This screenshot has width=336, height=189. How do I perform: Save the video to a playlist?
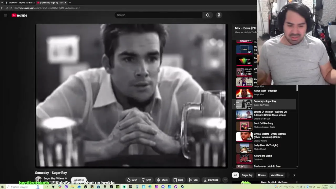178,180
